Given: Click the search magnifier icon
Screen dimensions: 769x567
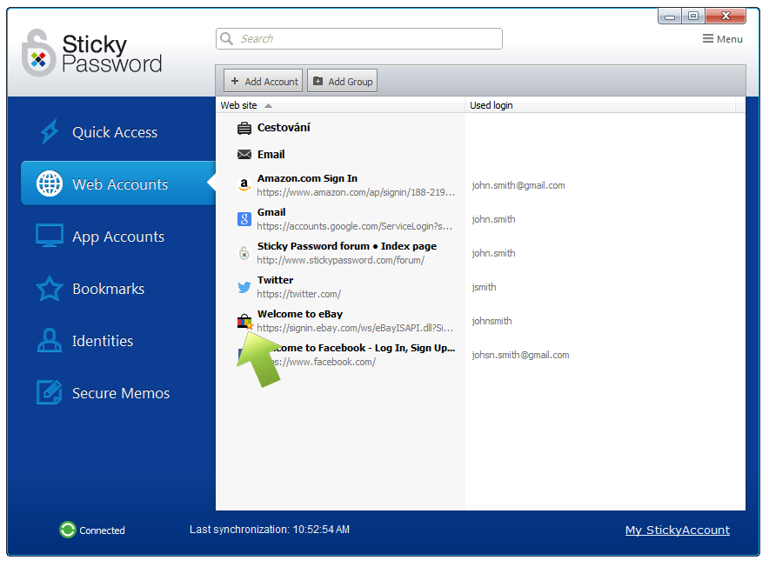Looking at the screenshot, I should pyautogui.click(x=226, y=38).
